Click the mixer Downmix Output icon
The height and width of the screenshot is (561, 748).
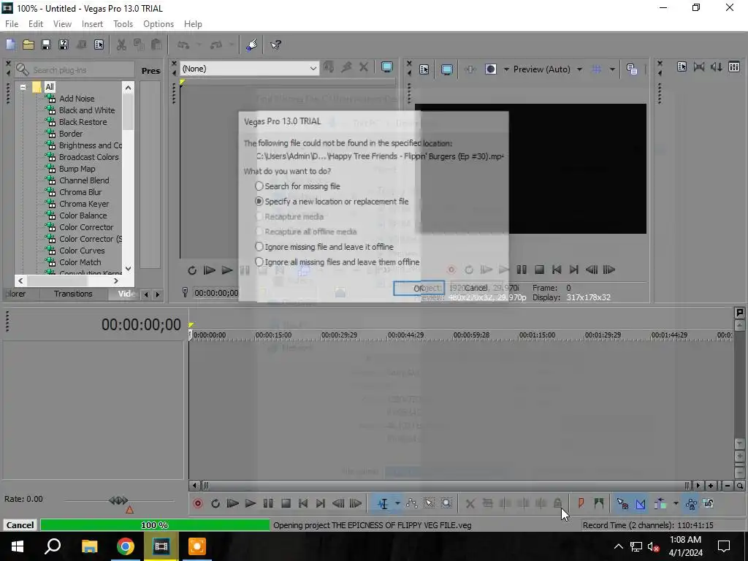coord(699,66)
